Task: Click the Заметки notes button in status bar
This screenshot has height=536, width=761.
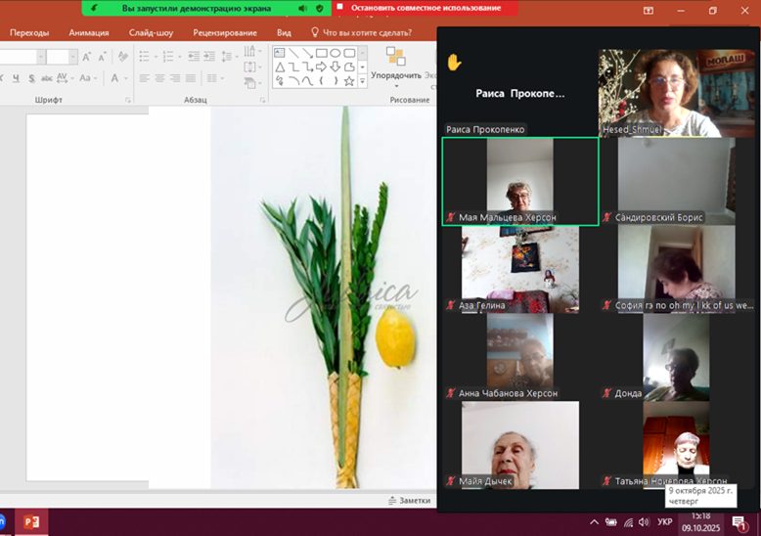Action: [x=409, y=501]
